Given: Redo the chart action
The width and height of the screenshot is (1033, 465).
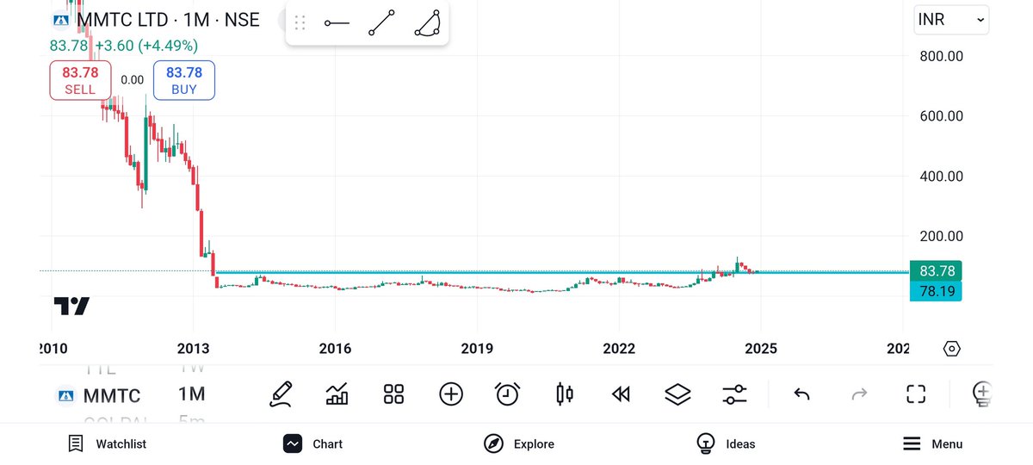Looking at the screenshot, I should 859,394.
